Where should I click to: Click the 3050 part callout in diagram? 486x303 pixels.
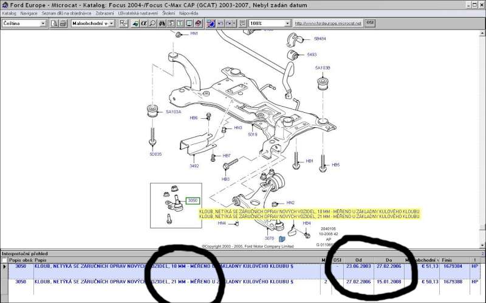click(x=193, y=201)
